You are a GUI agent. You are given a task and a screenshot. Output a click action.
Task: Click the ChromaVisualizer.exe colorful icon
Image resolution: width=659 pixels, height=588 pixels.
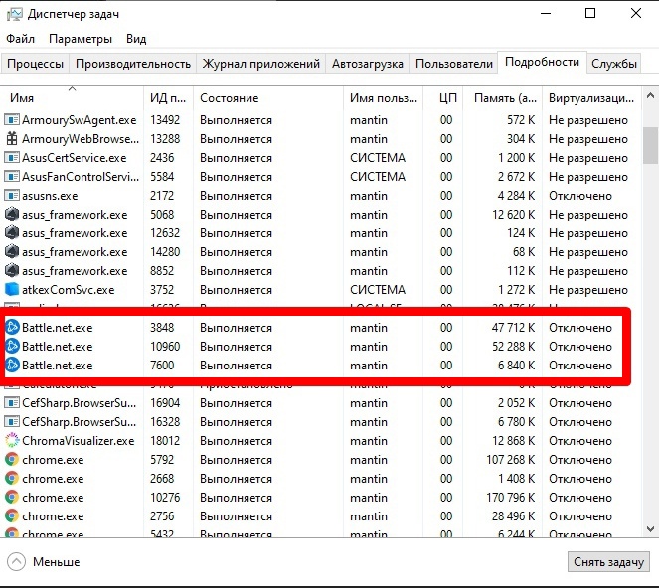coord(12,441)
